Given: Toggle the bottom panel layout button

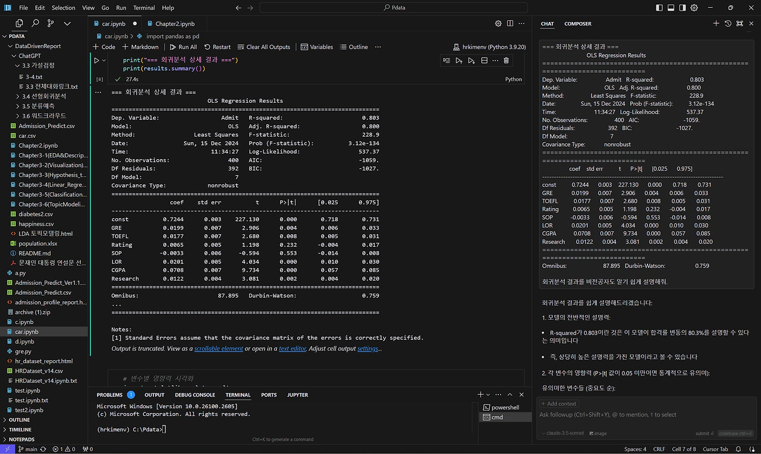Looking at the screenshot, I should pos(671,8).
